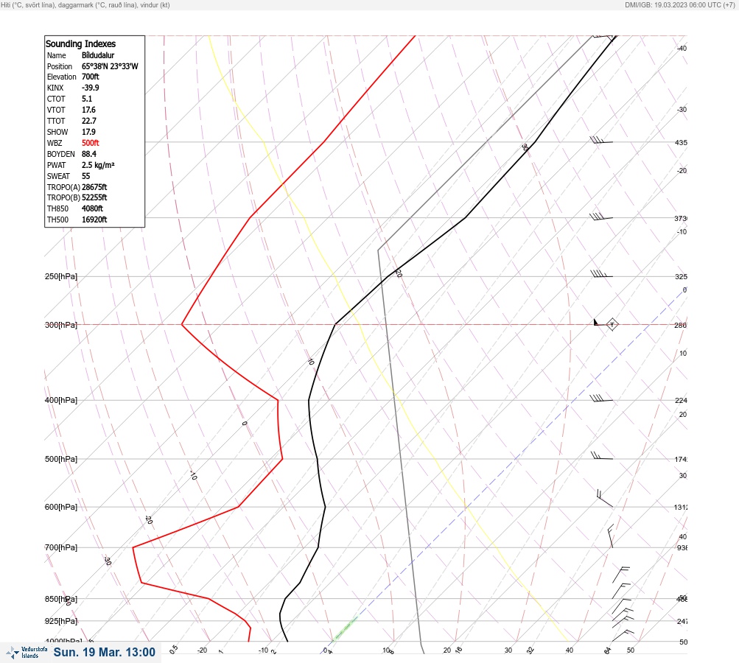Click the TH850 value 4080ft

coord(92,208)
